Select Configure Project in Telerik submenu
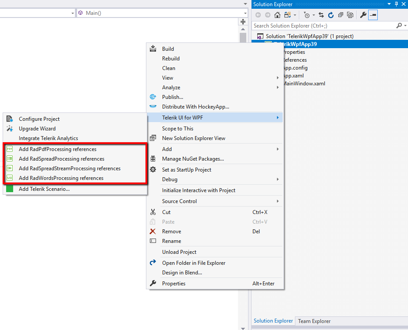 tap(75, 119)
